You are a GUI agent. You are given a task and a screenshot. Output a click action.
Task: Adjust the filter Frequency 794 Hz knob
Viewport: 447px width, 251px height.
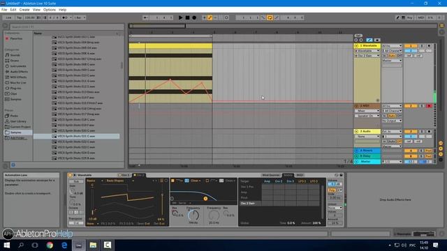click(x=193, y=215)
